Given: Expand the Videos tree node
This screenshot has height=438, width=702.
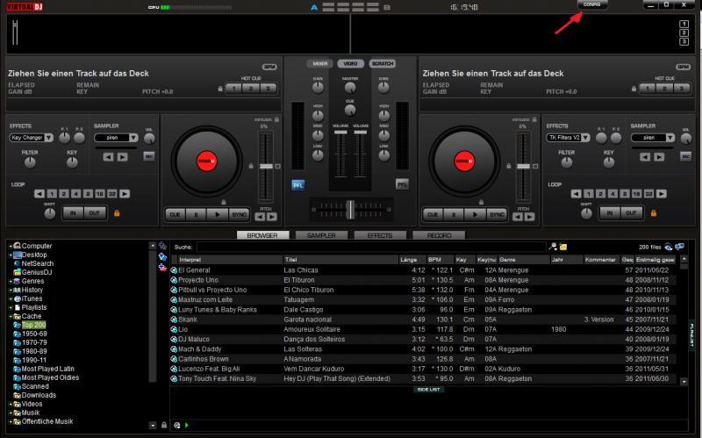Looking at the screenshot, I should coord(11,404).
